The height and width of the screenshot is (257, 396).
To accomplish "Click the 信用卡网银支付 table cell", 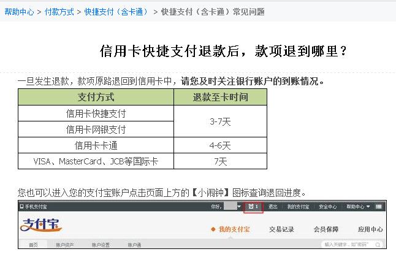I will click(96, 129).
